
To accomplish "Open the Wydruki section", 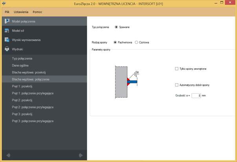I will click(44, 49).
